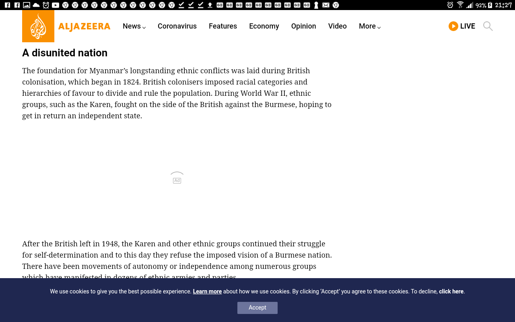Tap the YouTube notification icon

[56, 5]
